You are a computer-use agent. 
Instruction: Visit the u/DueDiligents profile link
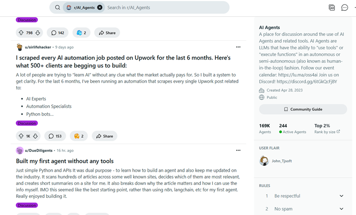38,151
